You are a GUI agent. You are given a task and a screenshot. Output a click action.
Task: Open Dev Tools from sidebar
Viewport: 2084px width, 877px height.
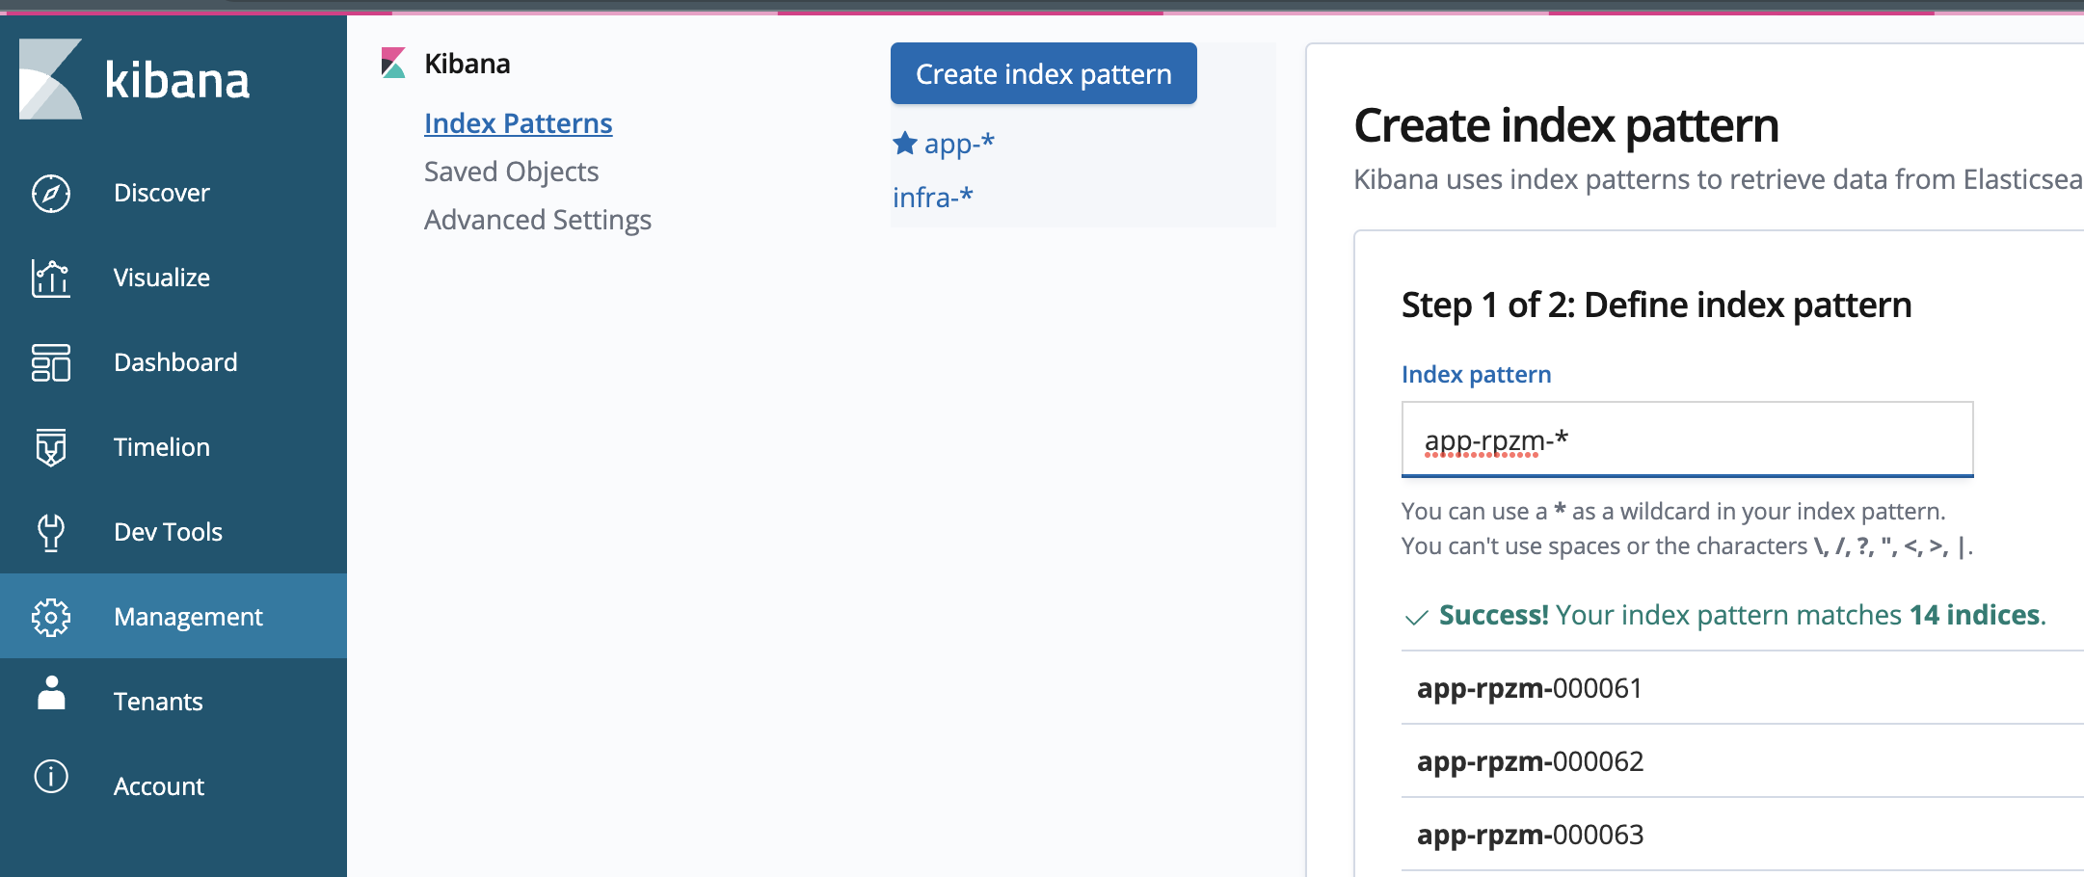coord(174,532)
